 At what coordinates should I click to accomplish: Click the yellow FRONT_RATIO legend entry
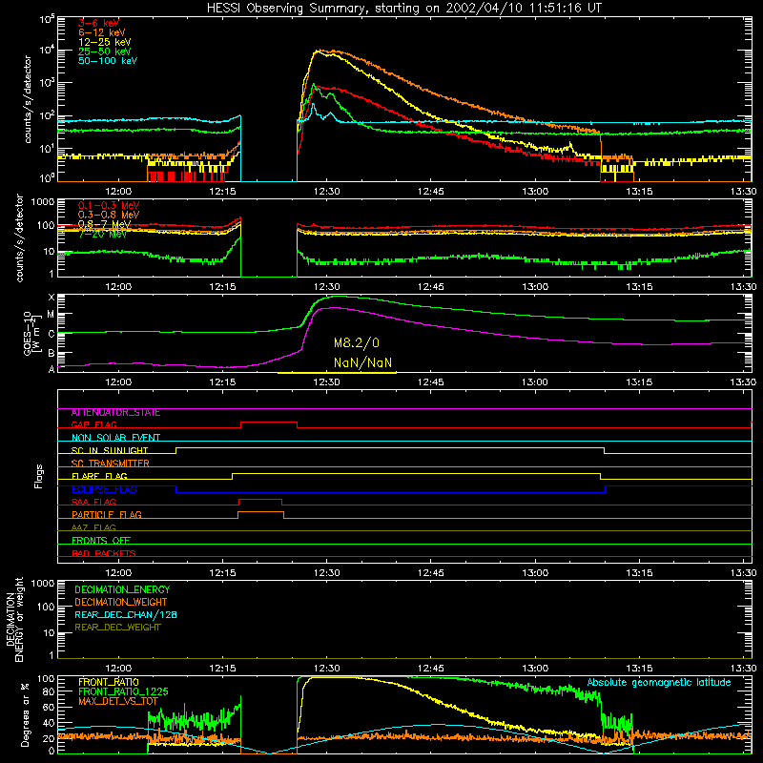click(x=109, y=682)
